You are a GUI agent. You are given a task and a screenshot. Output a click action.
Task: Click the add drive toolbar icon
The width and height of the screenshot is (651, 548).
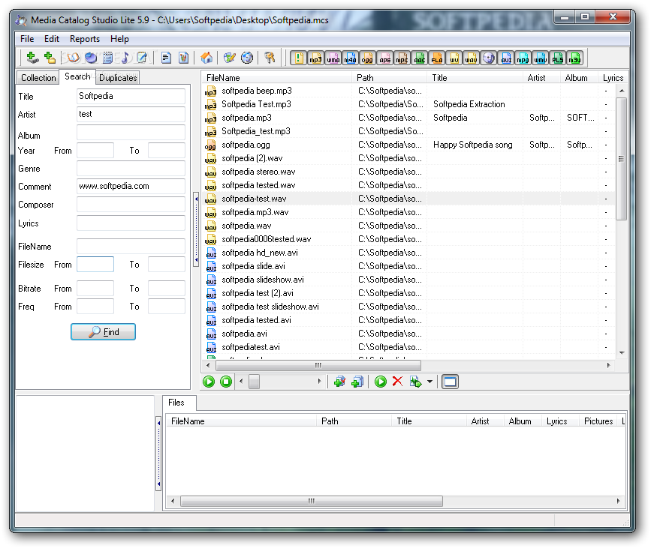coord(32,58)
